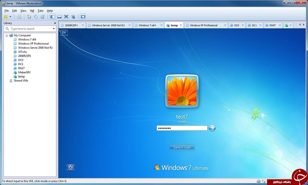Screen dimensions: 308x185
Task: Select 2008R2SP1 VM in library
Action: tap(25, 56)
